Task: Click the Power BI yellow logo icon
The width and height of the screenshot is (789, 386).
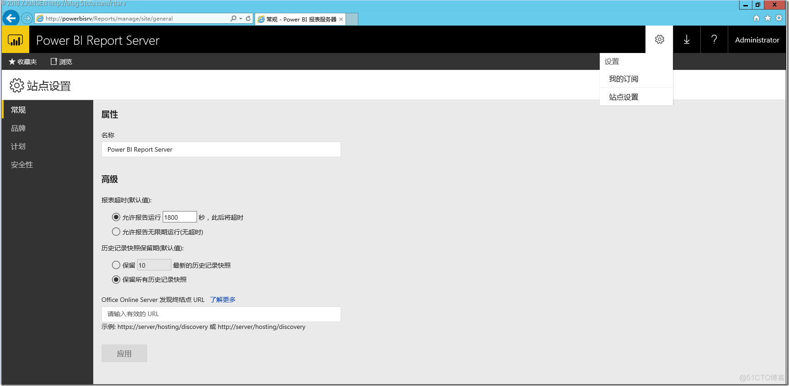Action: click(x=16, y=40)
